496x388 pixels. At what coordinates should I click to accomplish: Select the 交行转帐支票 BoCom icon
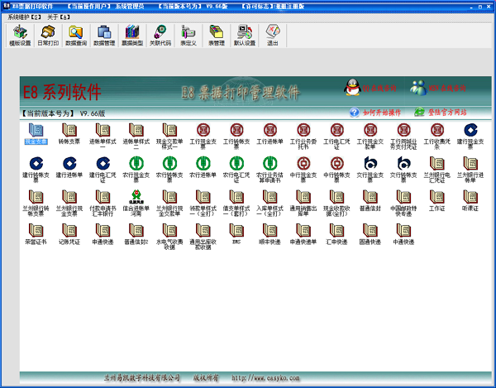tap(403, 170)
